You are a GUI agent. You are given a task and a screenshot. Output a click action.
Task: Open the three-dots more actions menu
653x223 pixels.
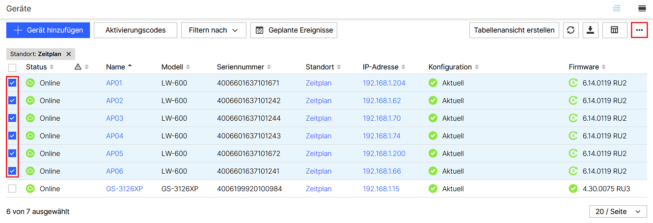tap(639, 30)
